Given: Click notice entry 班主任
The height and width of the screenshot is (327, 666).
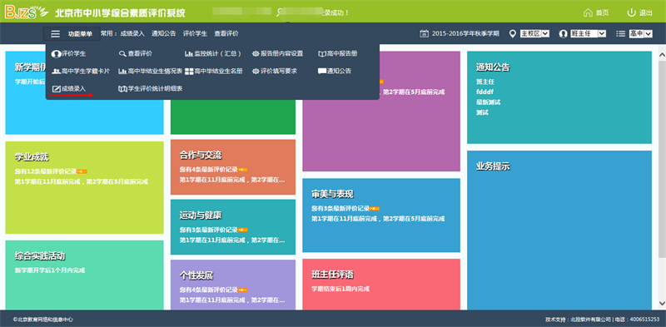Looking at the screenshot, I should pyautogui.click(x=485, y=82).
